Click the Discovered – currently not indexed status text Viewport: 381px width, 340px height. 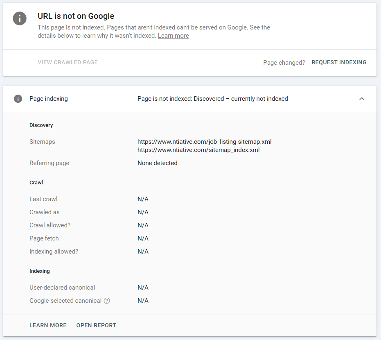click(x=212, y=99)
